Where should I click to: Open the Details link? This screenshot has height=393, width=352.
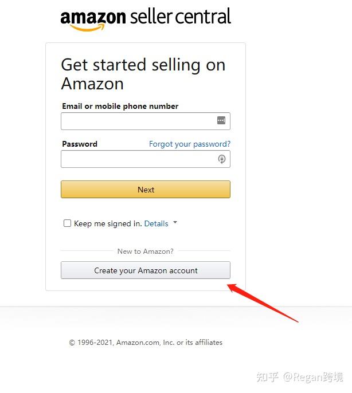(156, 223)
